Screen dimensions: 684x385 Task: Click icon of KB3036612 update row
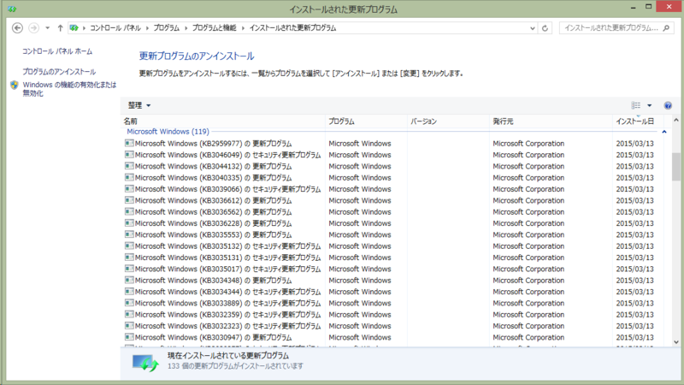[129, 200]
